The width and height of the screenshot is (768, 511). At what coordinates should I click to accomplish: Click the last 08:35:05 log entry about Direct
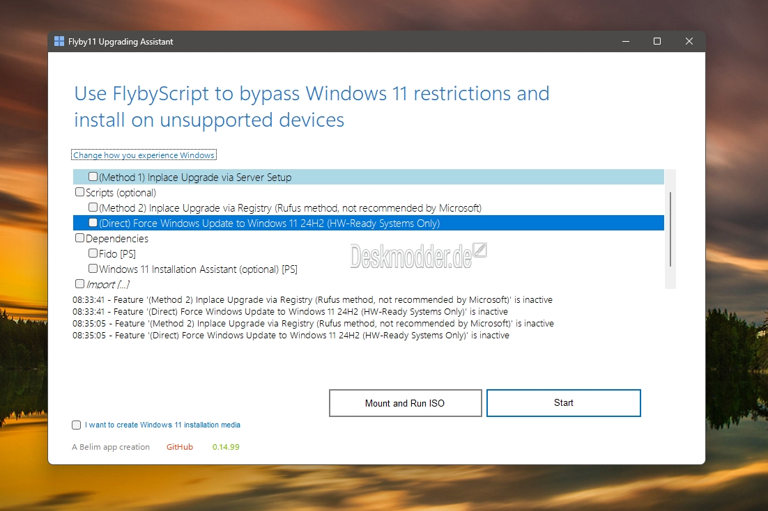pos(291,336)
